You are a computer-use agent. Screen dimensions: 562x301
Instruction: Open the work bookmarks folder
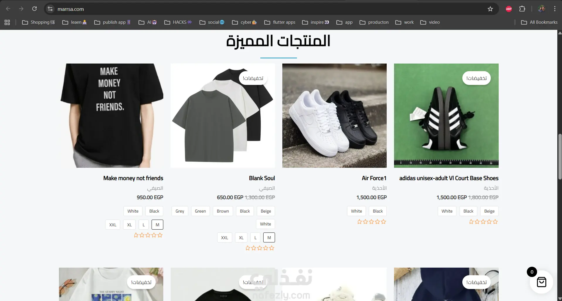(x=405, y=22)
